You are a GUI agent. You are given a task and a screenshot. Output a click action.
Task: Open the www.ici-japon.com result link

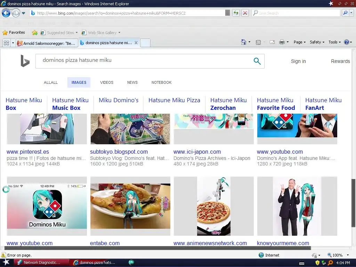click(x=197, y=152)
